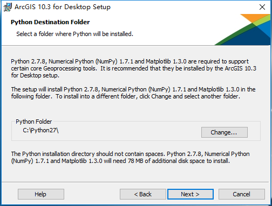
Task: Click the orange triangle in the Esri banner
Action: (255, 17)
